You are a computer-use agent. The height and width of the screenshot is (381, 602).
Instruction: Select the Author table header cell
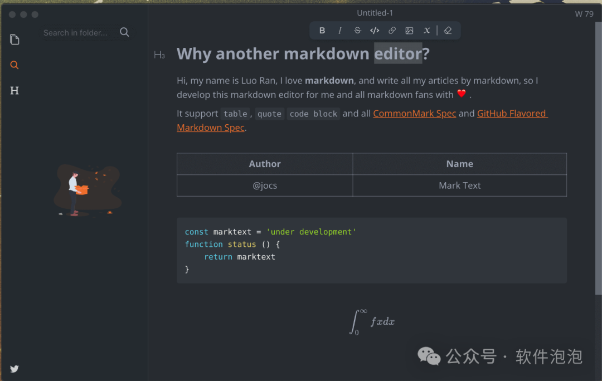coord(265,164)
